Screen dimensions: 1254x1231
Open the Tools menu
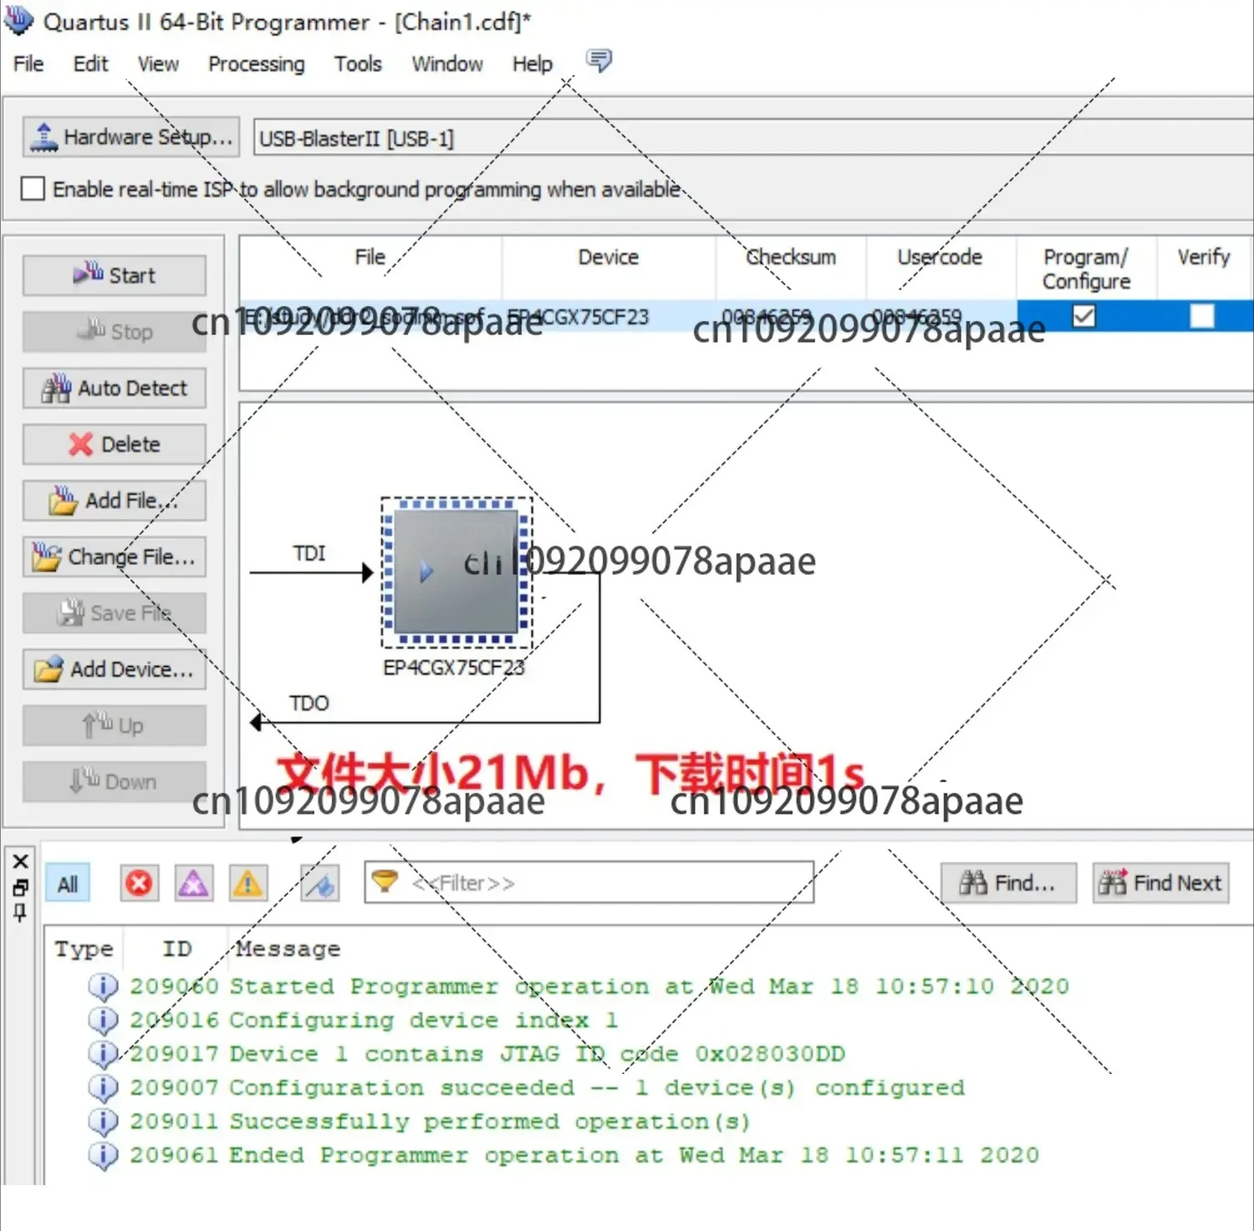(x=358, y=64)
